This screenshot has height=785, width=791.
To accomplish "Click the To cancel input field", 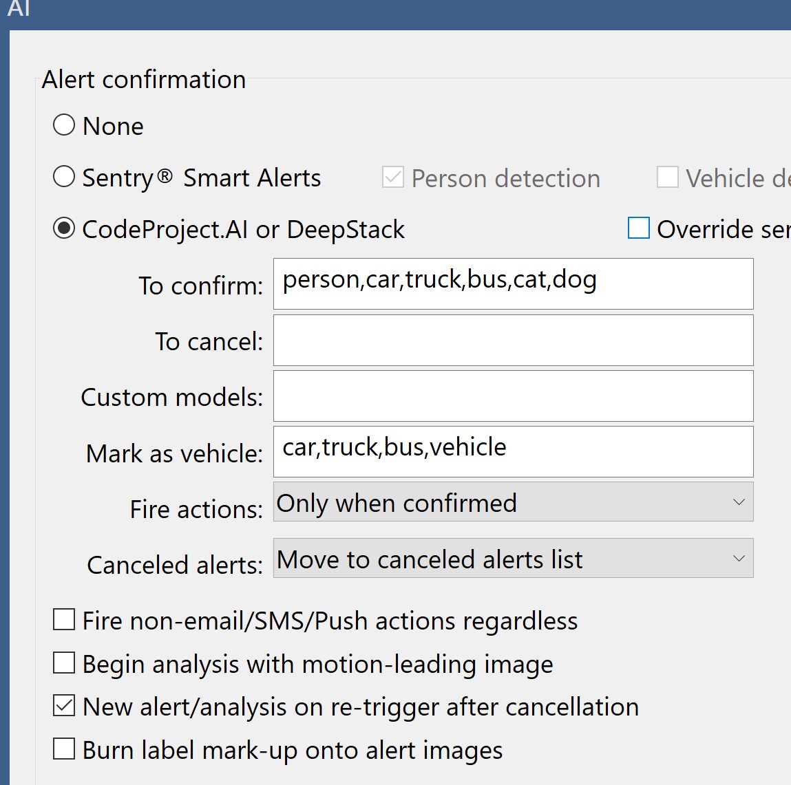I will click(x=513, y=340).
